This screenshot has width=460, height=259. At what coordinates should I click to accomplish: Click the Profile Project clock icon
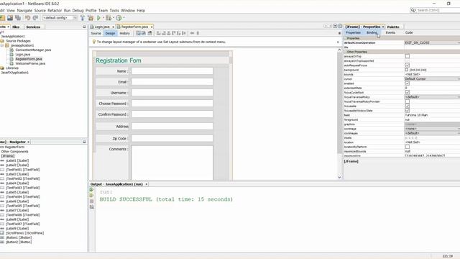[119, 18]
